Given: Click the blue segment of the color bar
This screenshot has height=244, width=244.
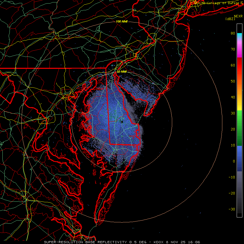Looking at the screenshot, I should (239, 159).
